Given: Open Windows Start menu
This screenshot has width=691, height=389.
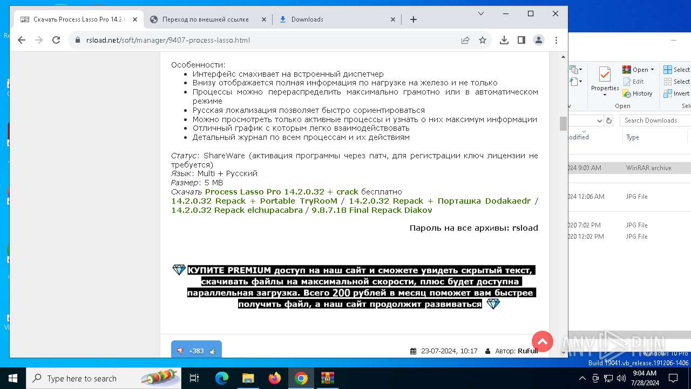Looking at the screenshot, I should pos(13,378).
